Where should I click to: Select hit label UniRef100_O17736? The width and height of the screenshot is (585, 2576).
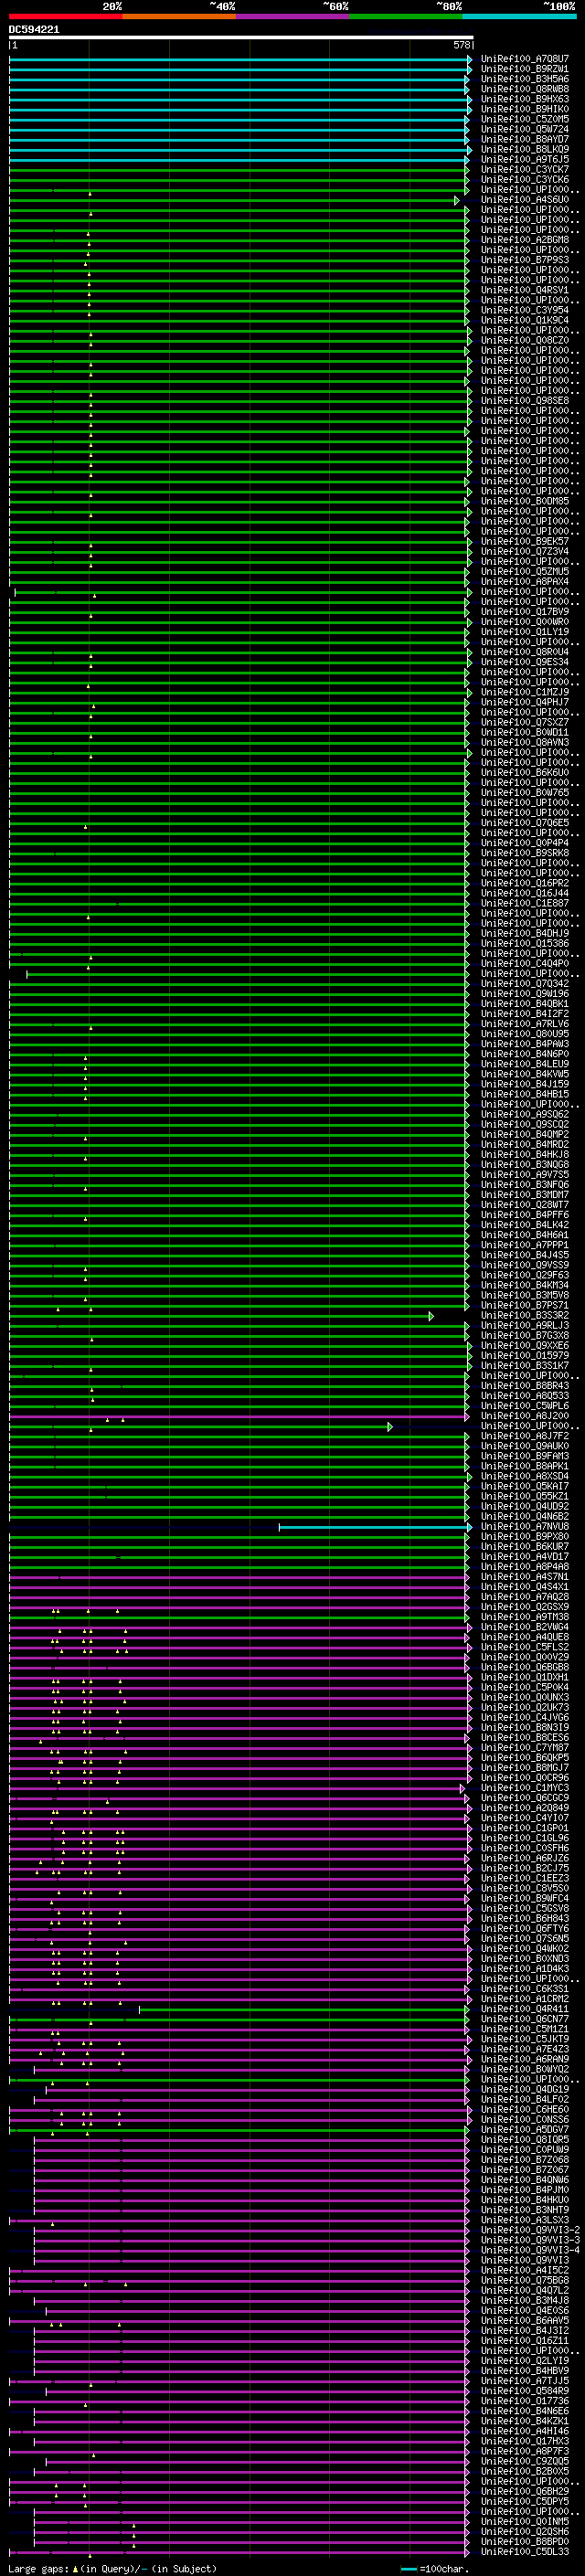525,2401
